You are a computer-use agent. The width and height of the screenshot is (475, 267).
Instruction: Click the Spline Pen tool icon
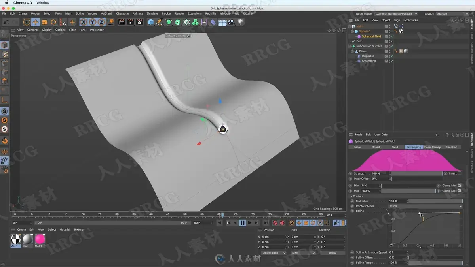click(x=160, y=22)
